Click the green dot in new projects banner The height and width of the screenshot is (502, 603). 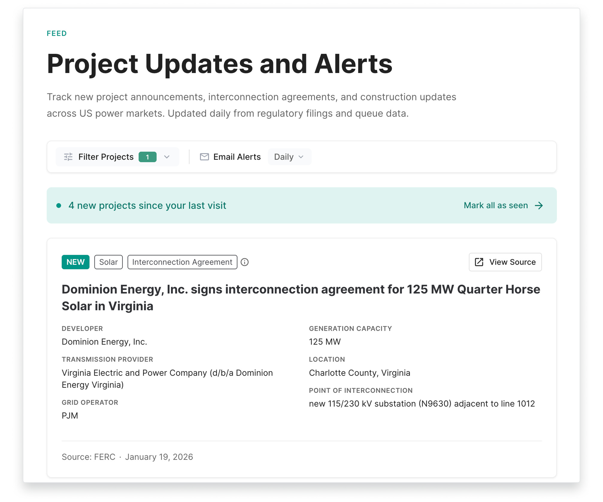click(x=59, y=206)
